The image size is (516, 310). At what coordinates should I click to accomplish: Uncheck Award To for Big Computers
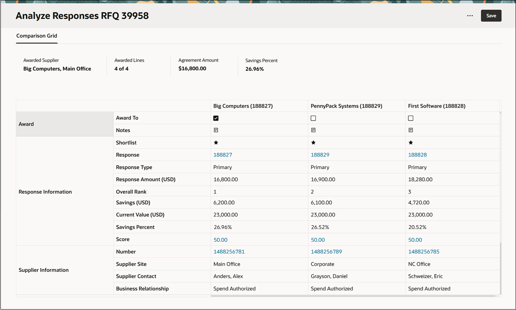tap(216, 118)
